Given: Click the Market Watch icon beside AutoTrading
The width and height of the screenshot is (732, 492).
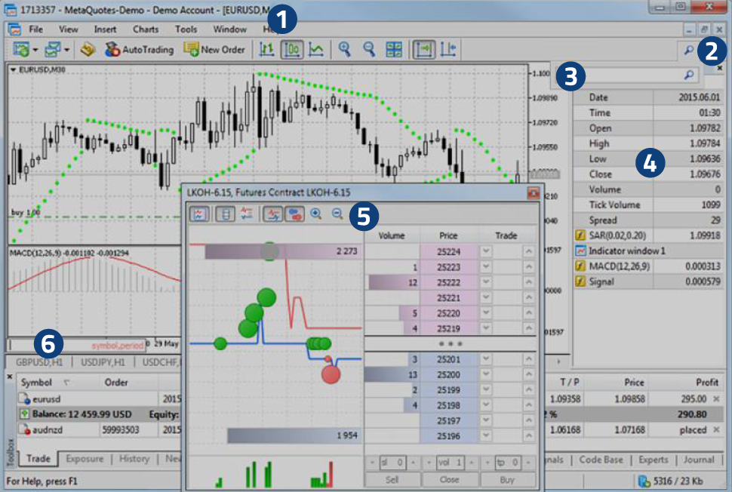Looking at the screenshot, I should pos(88,49).
